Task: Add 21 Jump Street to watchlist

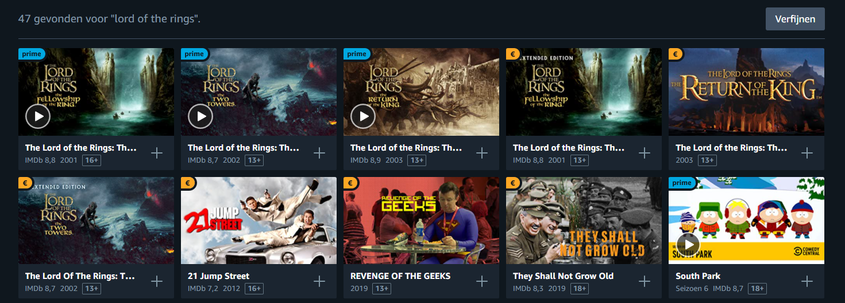Action: coord(319,281)
